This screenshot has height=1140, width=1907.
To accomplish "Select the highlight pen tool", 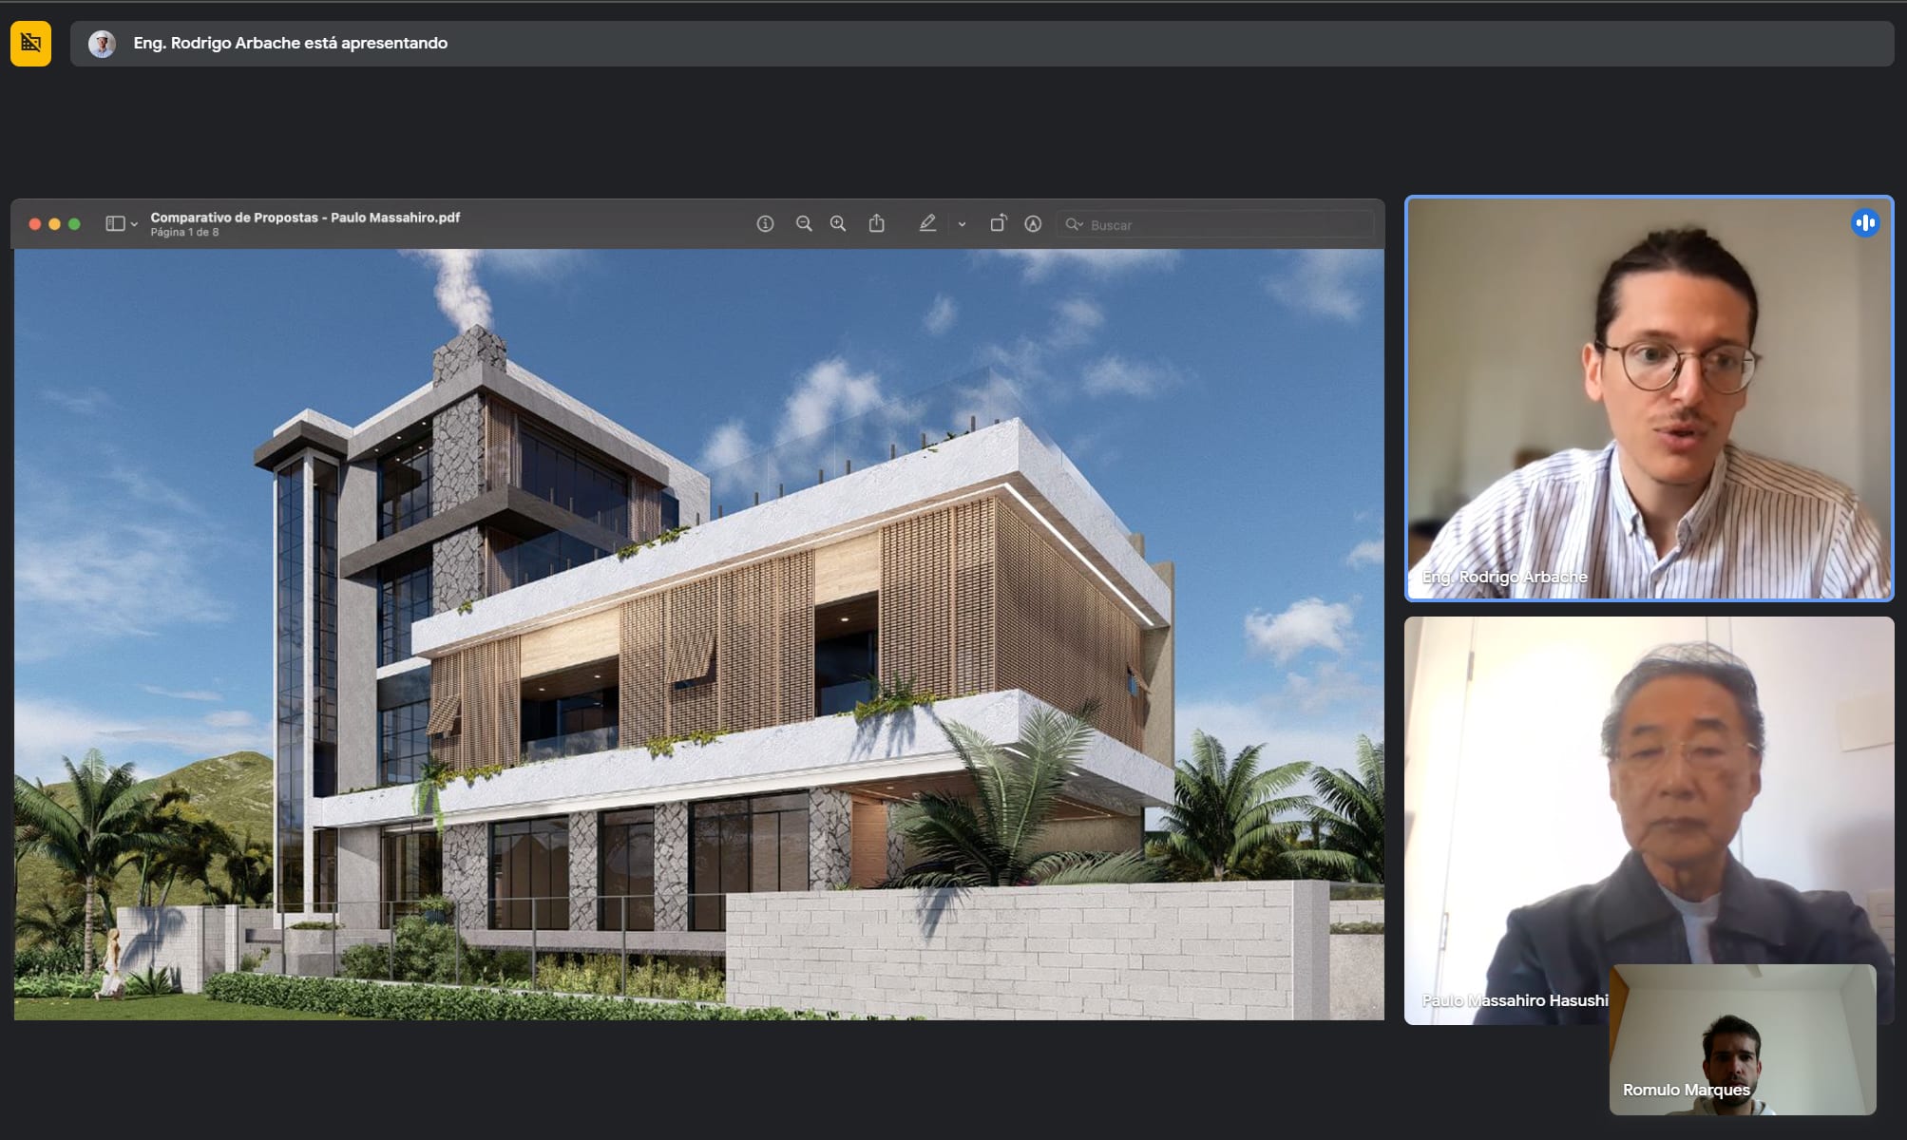I will click(927, 224).
